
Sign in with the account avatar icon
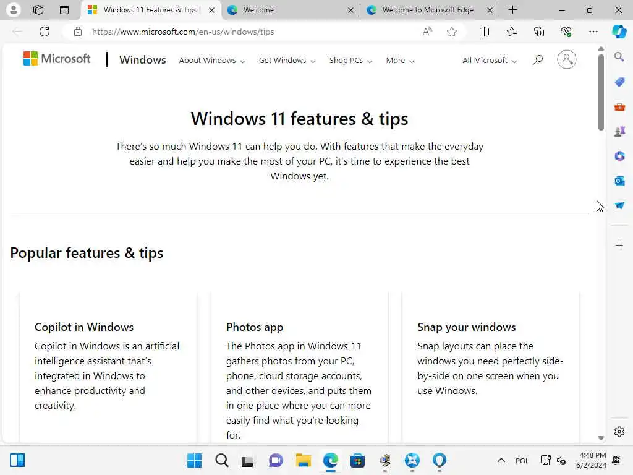(x=567, y=60)
